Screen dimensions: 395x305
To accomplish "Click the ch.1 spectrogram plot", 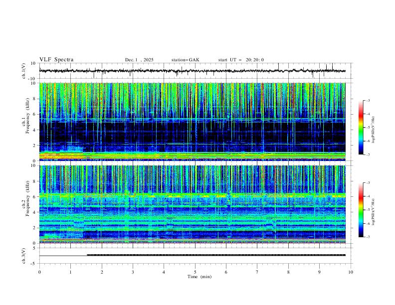I will pyautogui.click(x=193, y=122).
